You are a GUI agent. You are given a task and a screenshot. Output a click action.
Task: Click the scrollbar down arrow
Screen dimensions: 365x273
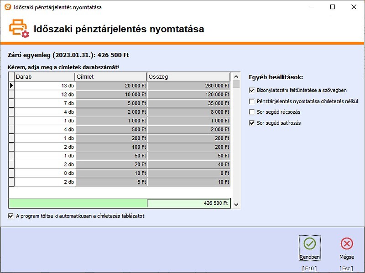pos(235,204)
